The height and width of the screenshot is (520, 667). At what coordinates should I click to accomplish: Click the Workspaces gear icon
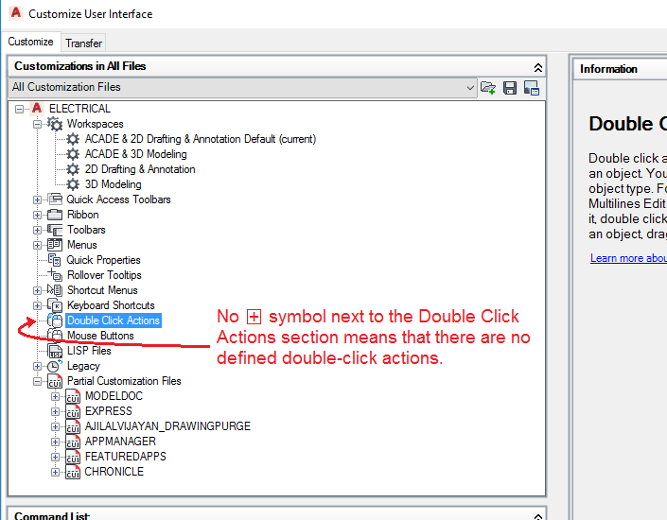[55, 124]
